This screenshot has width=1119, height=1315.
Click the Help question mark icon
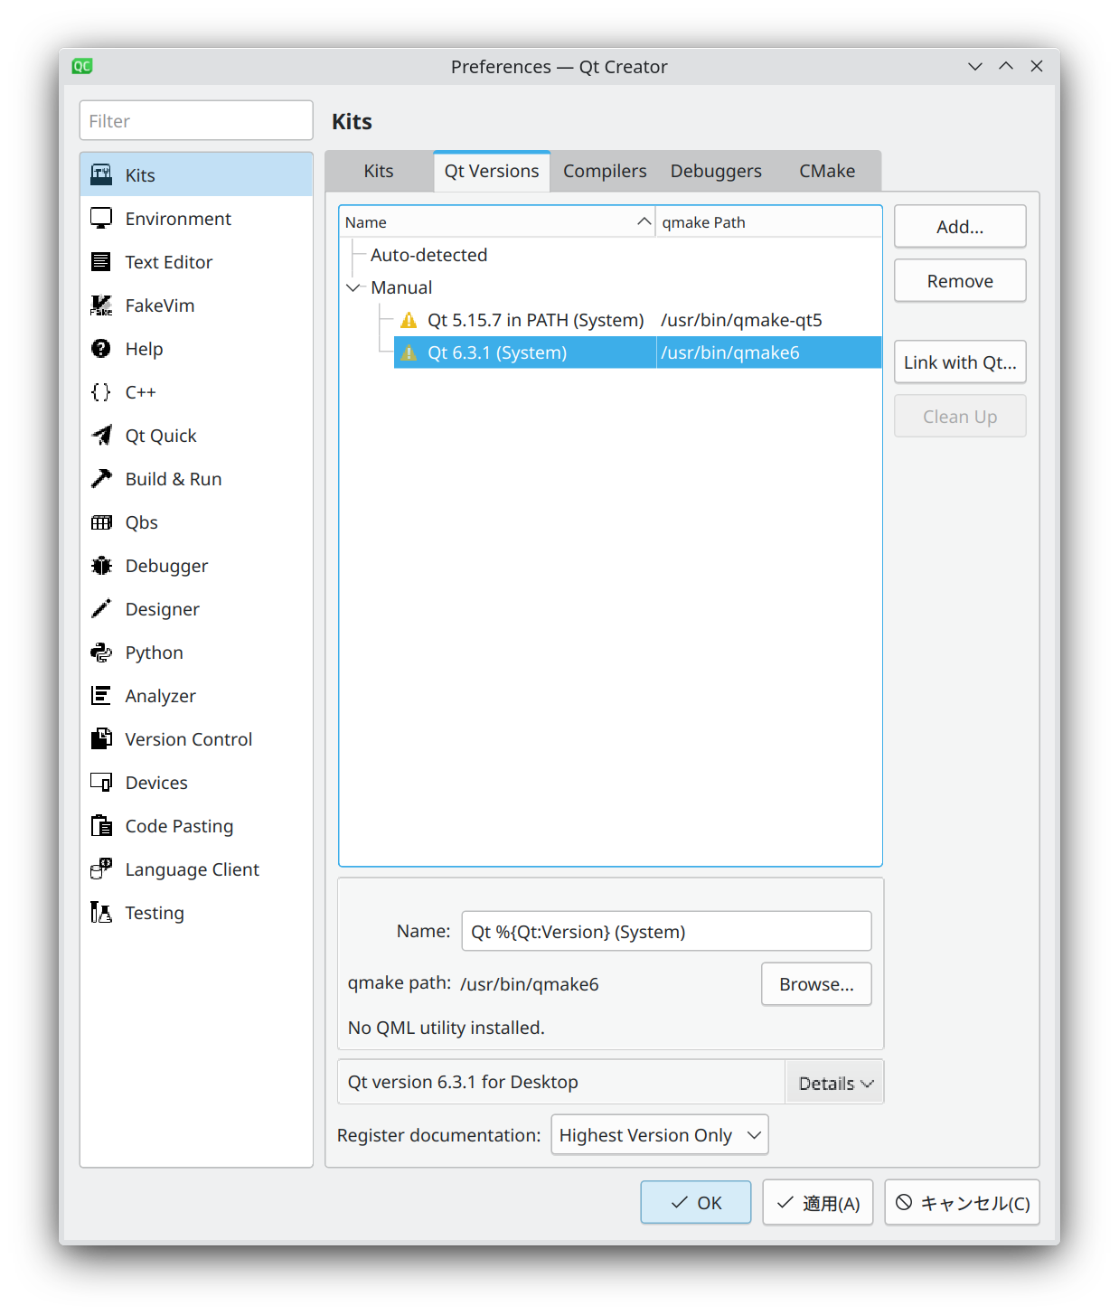101,348
